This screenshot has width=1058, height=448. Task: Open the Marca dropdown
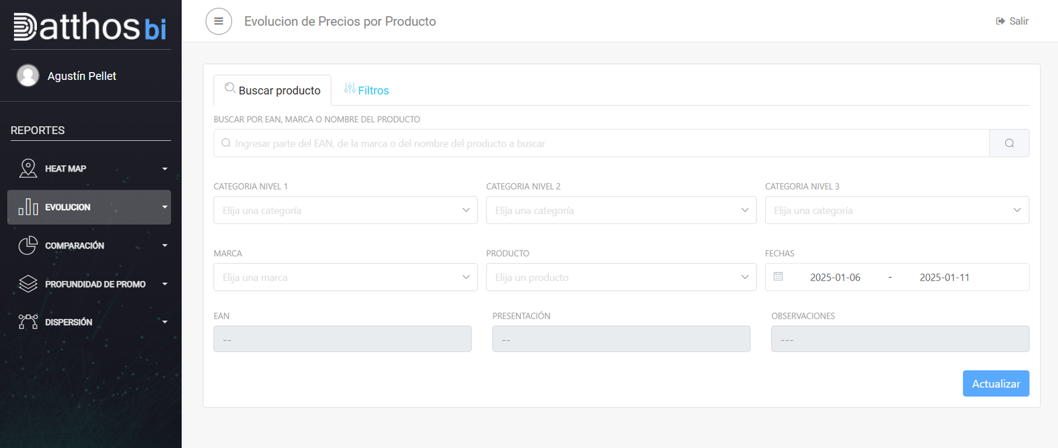click(x=345, y=277)
